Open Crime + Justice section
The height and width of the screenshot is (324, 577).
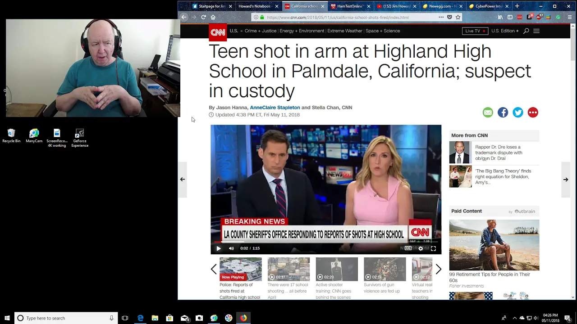(261, 31)
